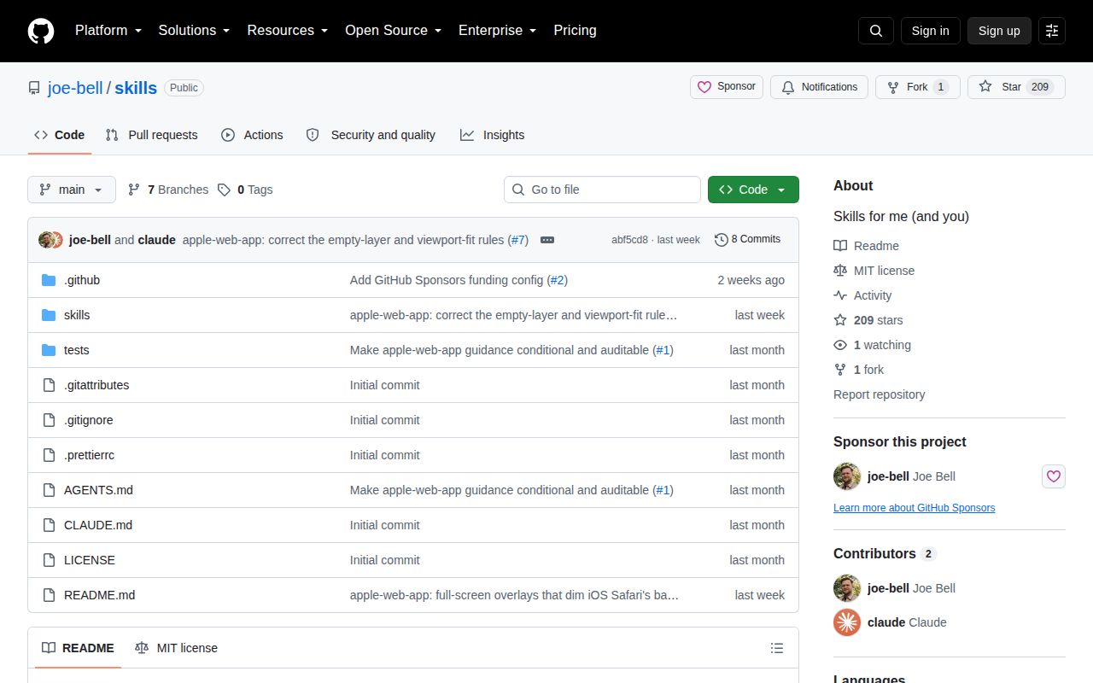Select the Code tab

[x=60, y=135]
